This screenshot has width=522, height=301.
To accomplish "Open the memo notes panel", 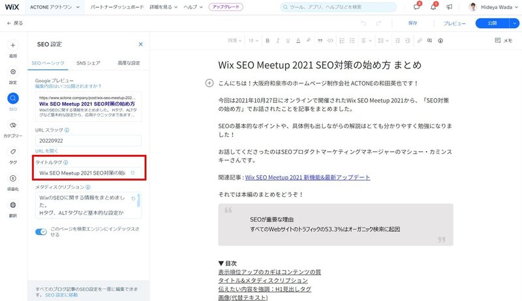I will point(504,40).
